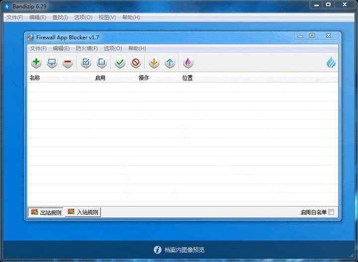The image size is (358, 262).
Task: Click the add process monitor icon
Action: pyautogui.click(x=52, y=62)
